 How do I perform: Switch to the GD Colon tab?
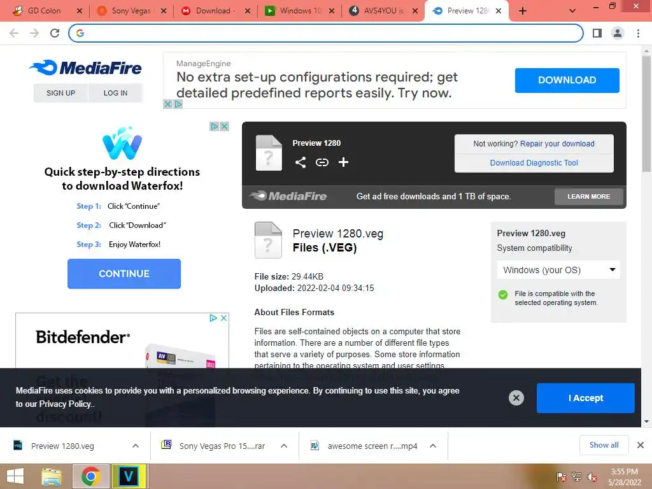click(44, 11)
